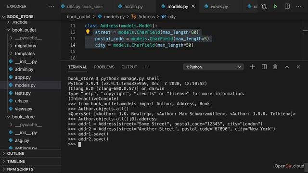Click Python icon beside admin.py in explorer
The width and height of the screenshot is (308, 173).
[x=11, y=69]
